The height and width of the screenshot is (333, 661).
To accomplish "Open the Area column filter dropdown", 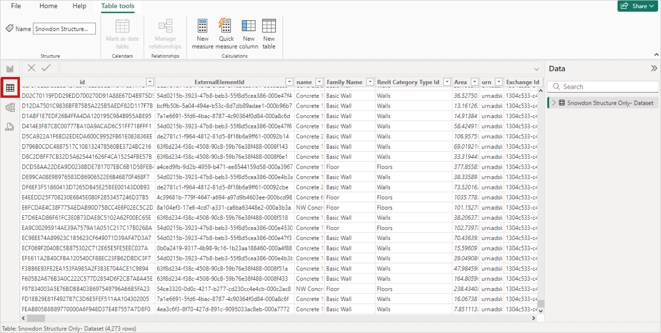I will tap(475, 82).
